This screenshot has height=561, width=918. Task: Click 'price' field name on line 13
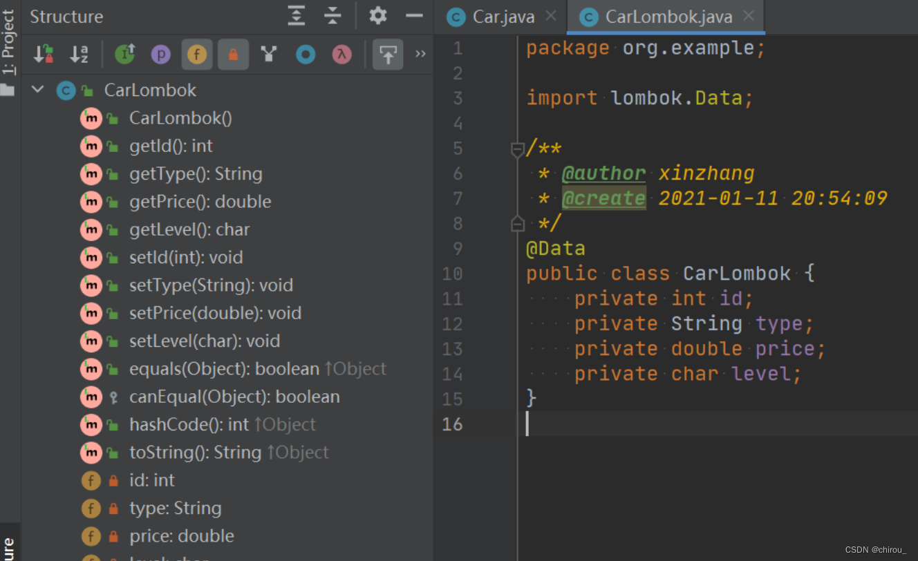[x=785, y=348]
